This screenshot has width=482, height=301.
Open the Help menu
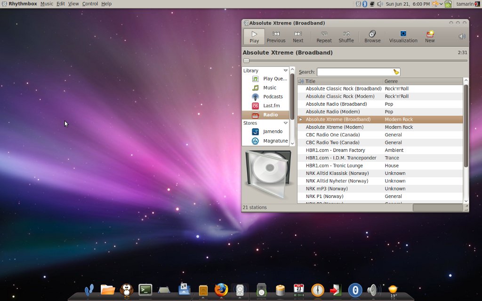pos(106,4)
